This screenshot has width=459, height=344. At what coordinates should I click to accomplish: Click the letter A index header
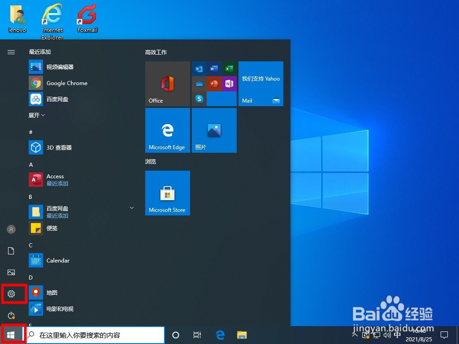(31, 165)
